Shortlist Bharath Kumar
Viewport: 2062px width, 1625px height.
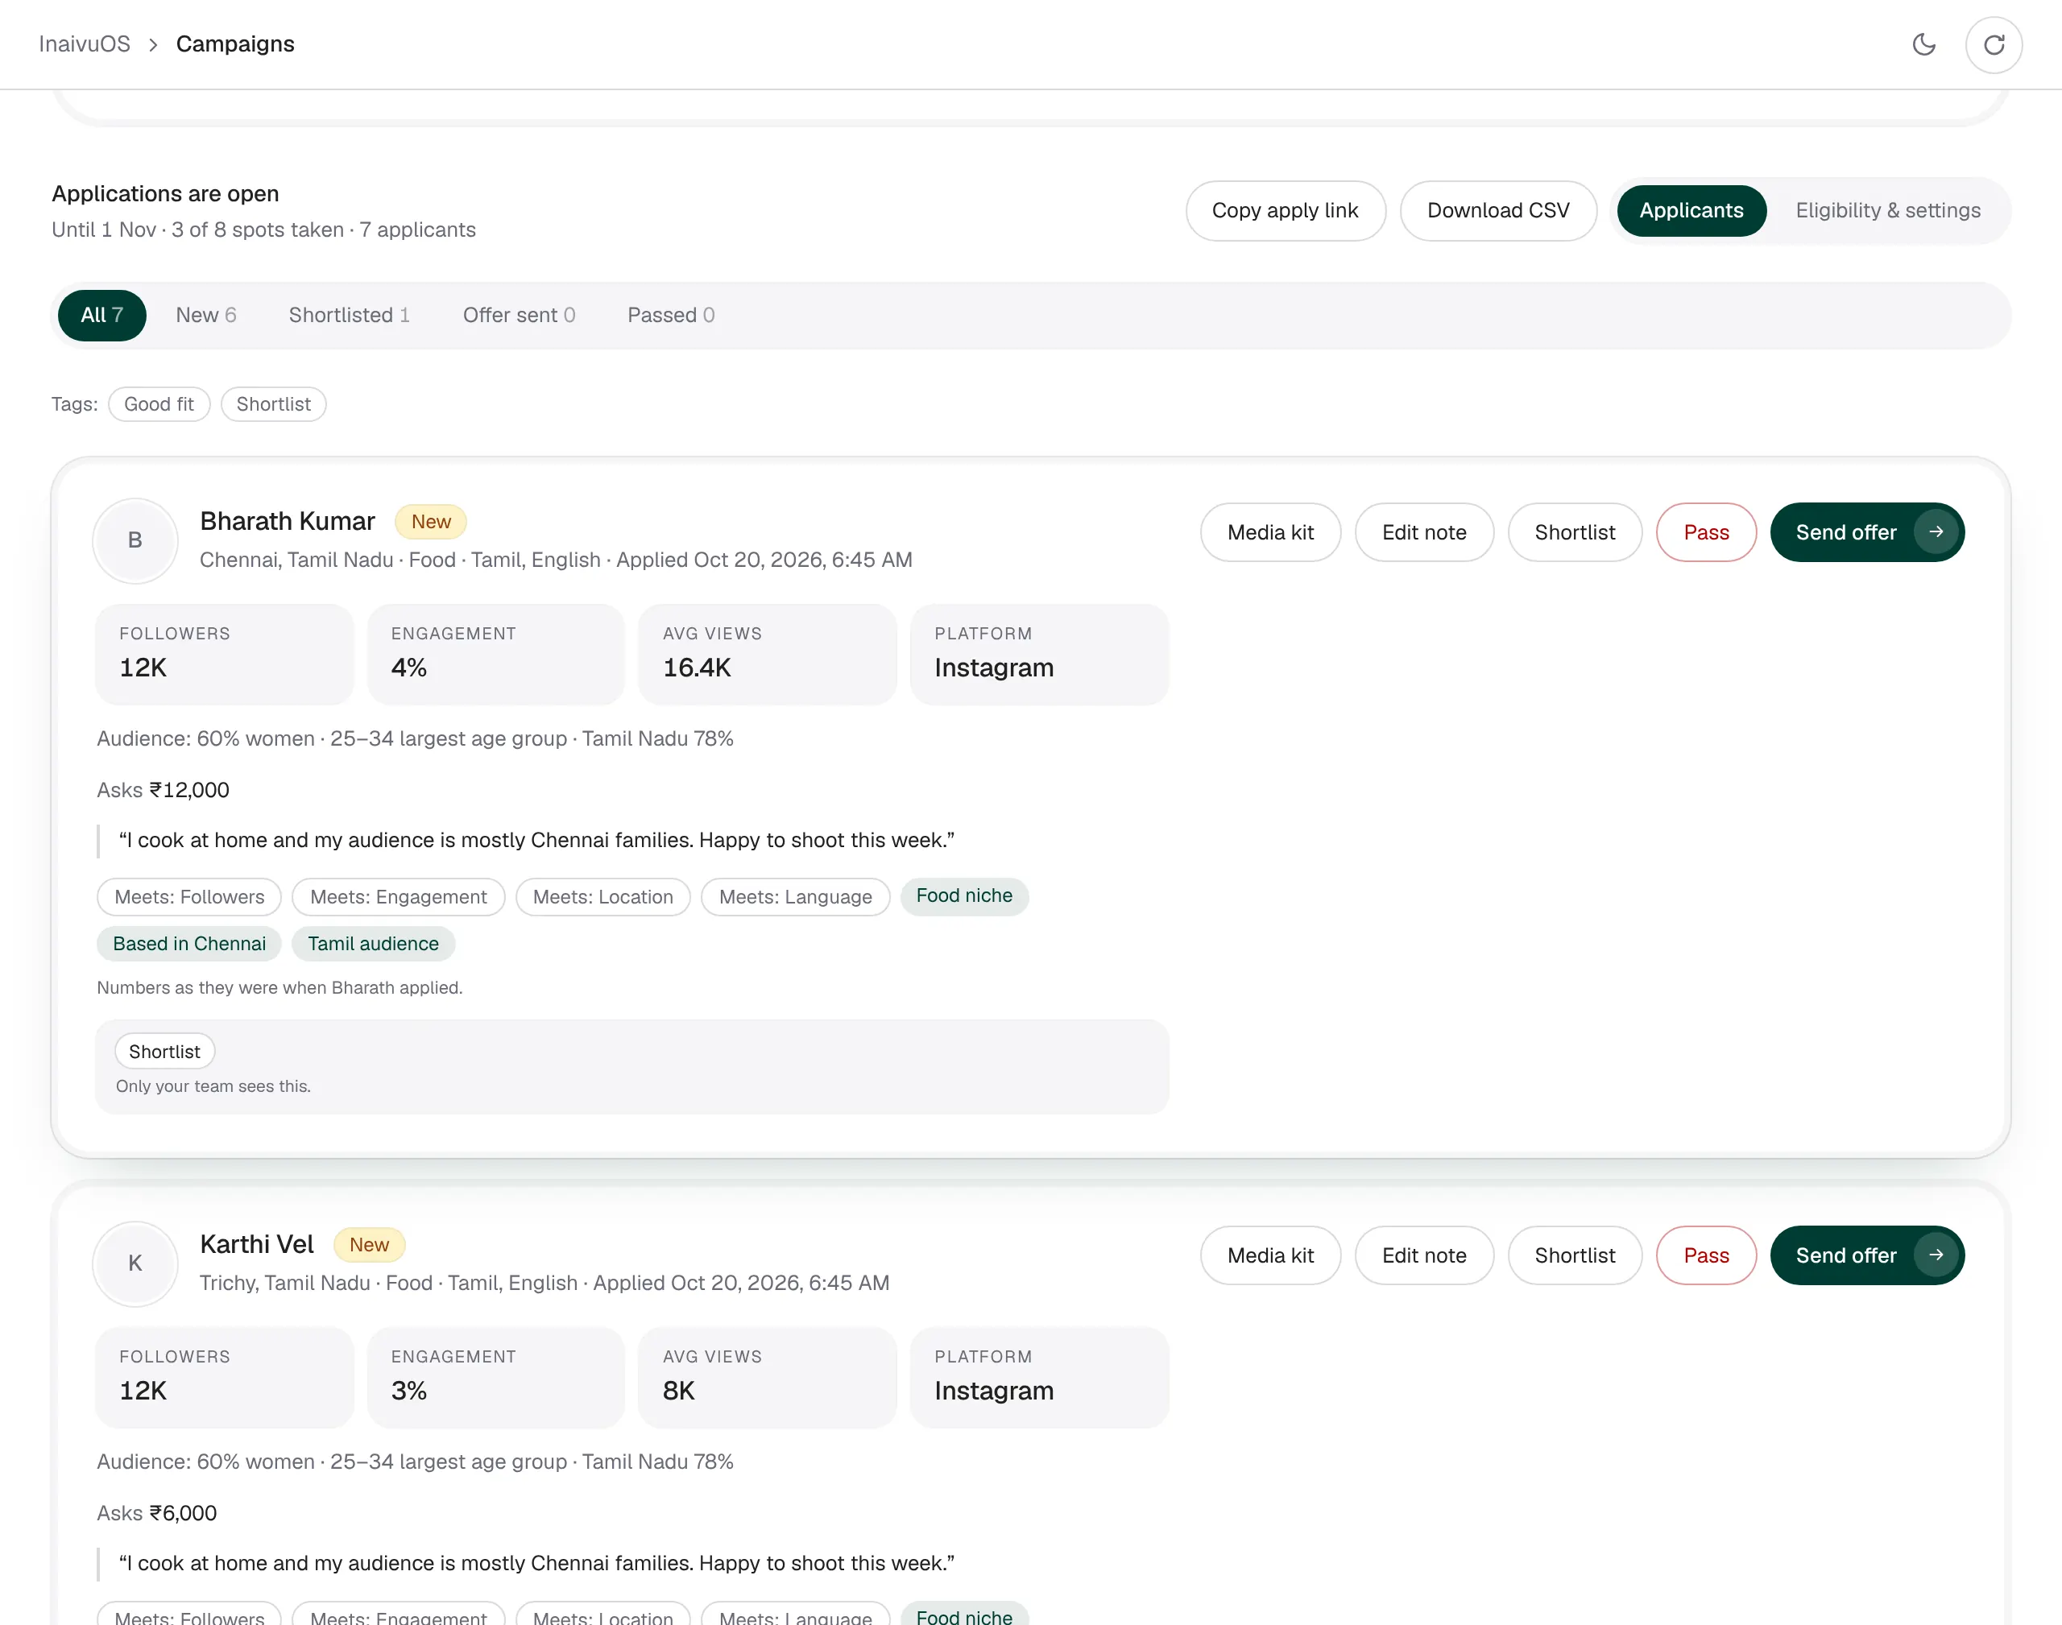click(1575, 531)
